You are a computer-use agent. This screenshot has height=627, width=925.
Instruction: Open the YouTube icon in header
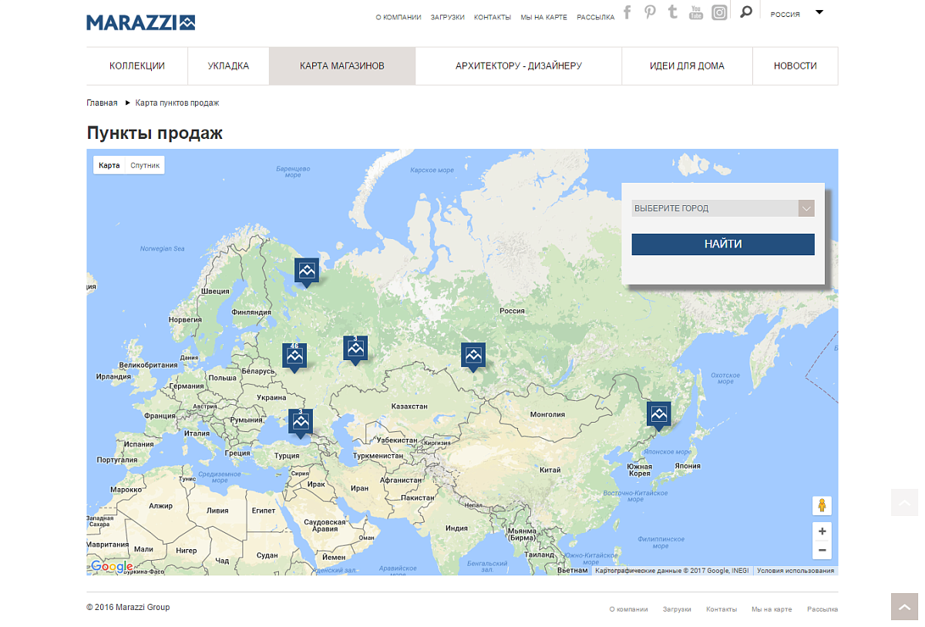coord(696,12)
